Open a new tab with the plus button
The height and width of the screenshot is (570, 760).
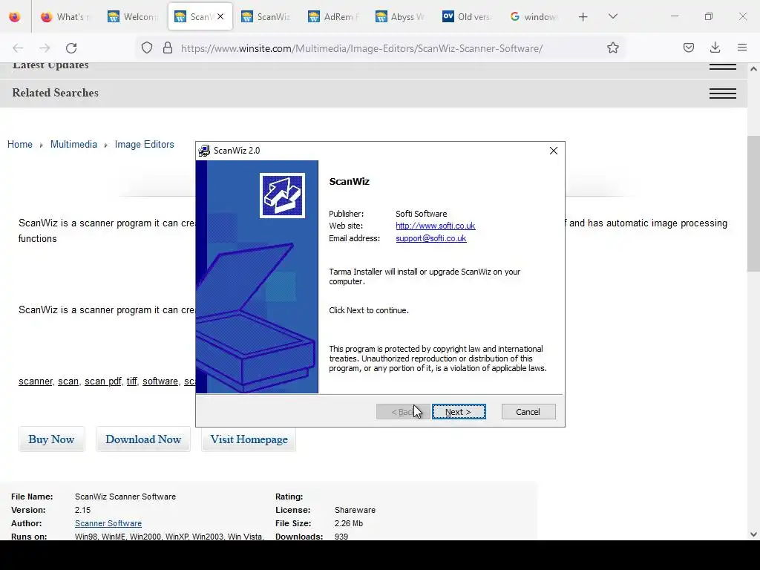583,17
